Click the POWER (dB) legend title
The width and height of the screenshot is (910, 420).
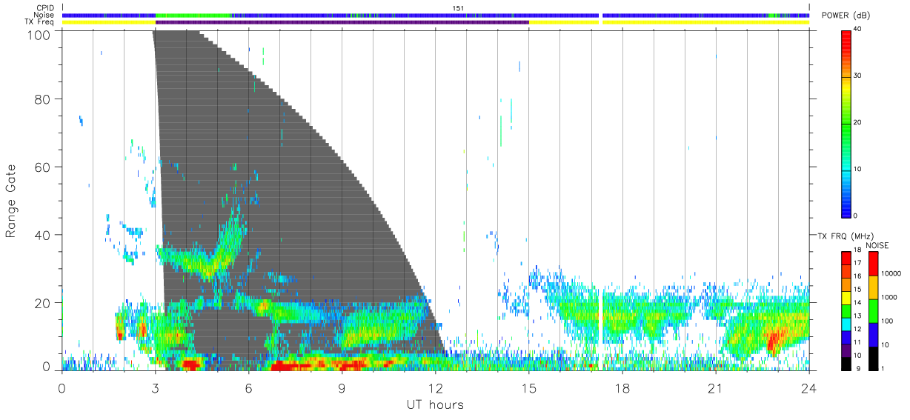[846, 16]
